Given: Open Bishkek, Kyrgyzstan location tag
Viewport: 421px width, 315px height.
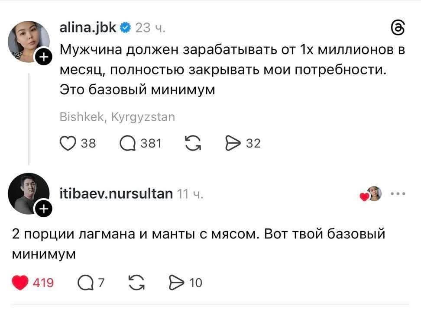Looking at the screenshot, I should [x=117, y=116].
